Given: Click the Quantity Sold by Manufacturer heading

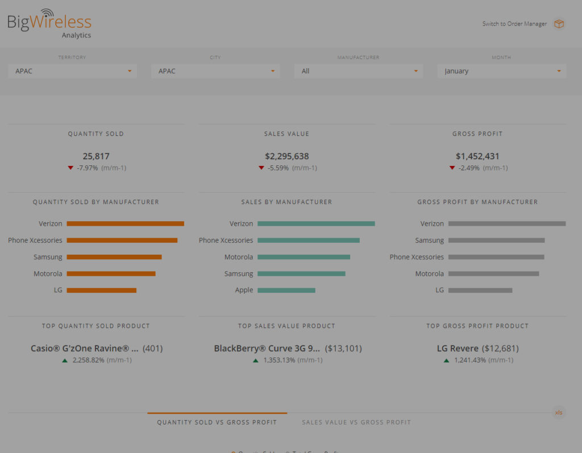Looking at the screenshot, I should click(x=96, y=202).
